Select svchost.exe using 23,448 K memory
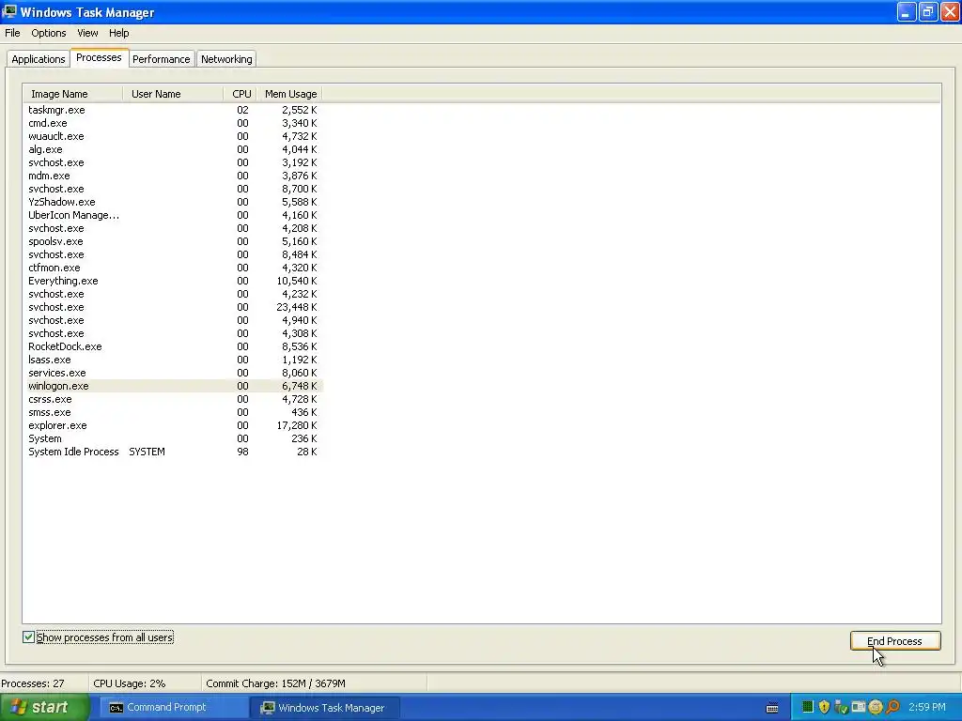The image size is (962, 721). 173,307
